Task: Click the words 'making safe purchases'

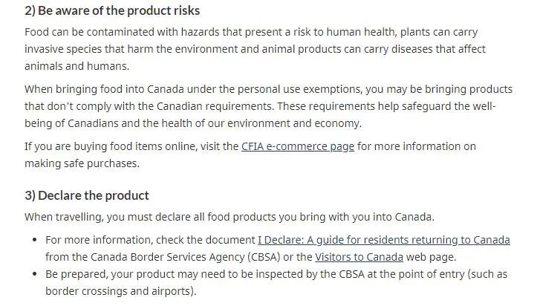Action: (x=82, y=163)
